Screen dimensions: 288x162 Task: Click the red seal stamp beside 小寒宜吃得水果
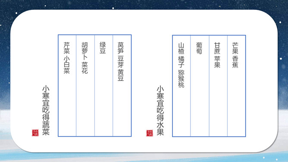tap(150, 133)
